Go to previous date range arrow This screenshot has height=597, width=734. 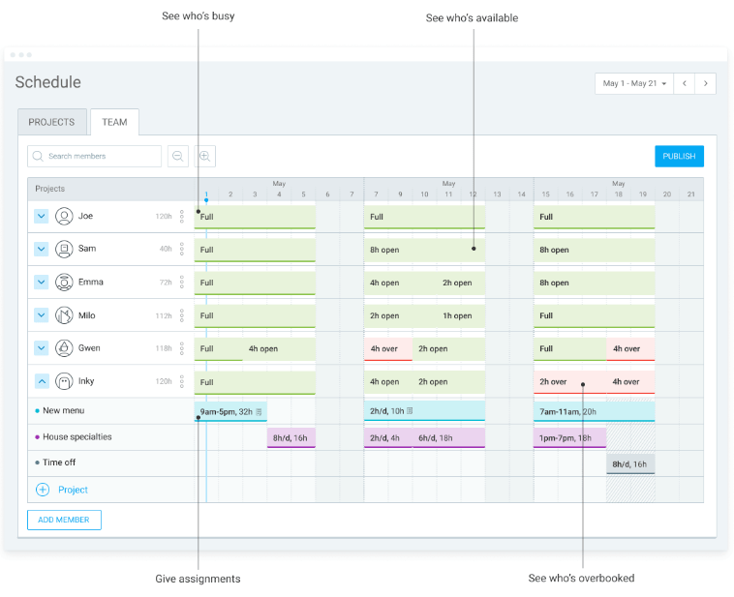pyautogui.click(x=684, y=83)
